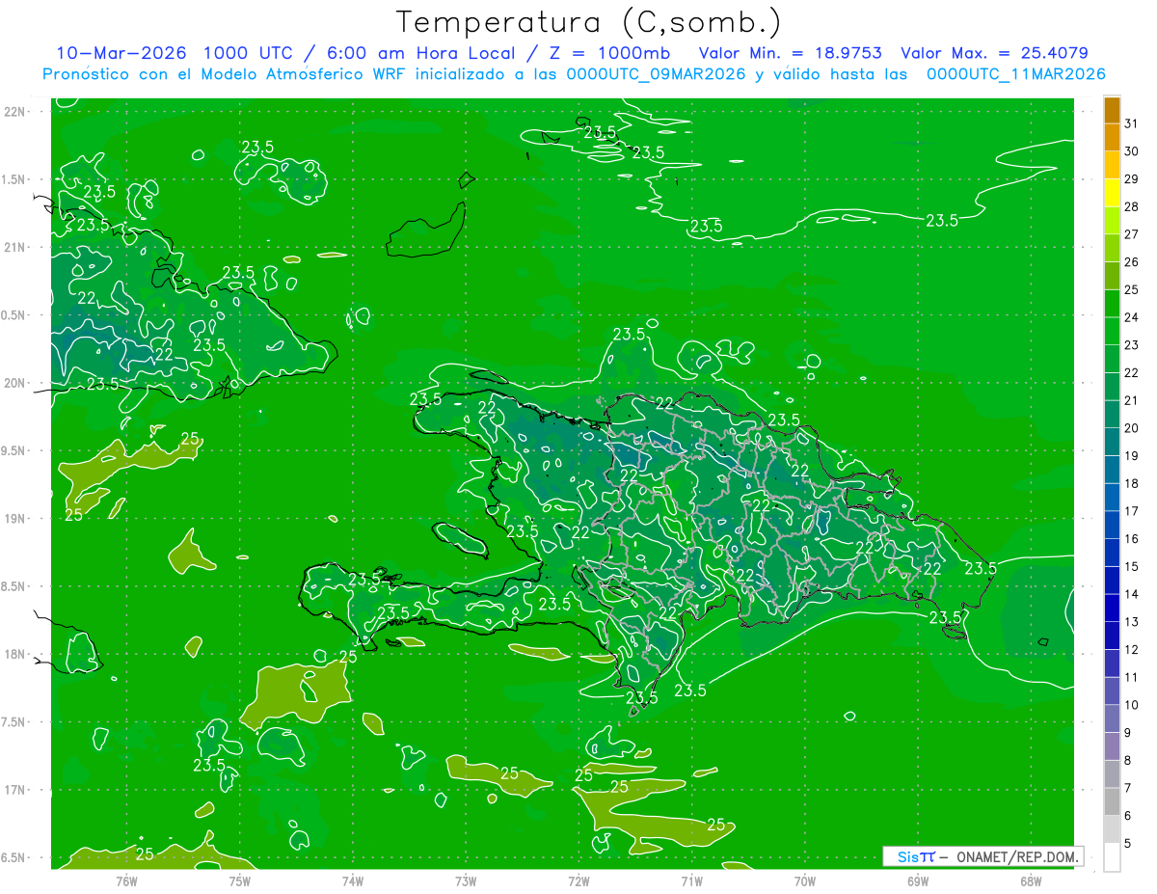This screenshot has height=894, width=1157.
Task: Click the '75W' longitude axis label
Action: [240, 881]
